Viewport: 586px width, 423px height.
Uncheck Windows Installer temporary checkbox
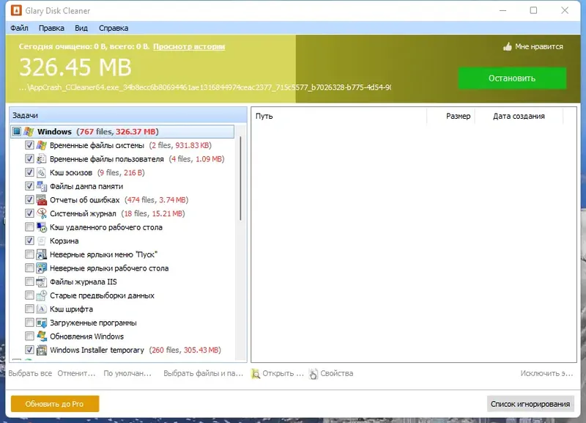29,350
